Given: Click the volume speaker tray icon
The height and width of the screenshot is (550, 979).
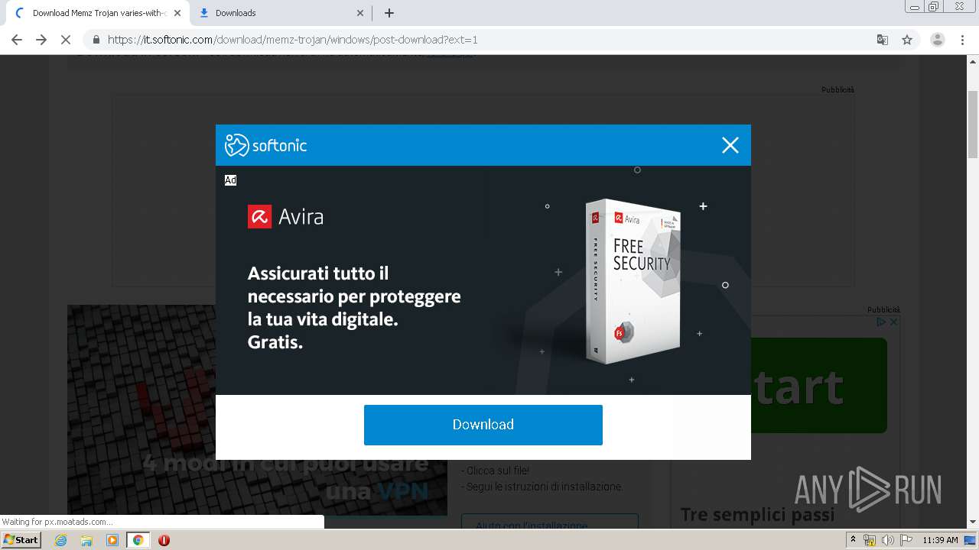Looking at the screenshot, I should [888, 540].
